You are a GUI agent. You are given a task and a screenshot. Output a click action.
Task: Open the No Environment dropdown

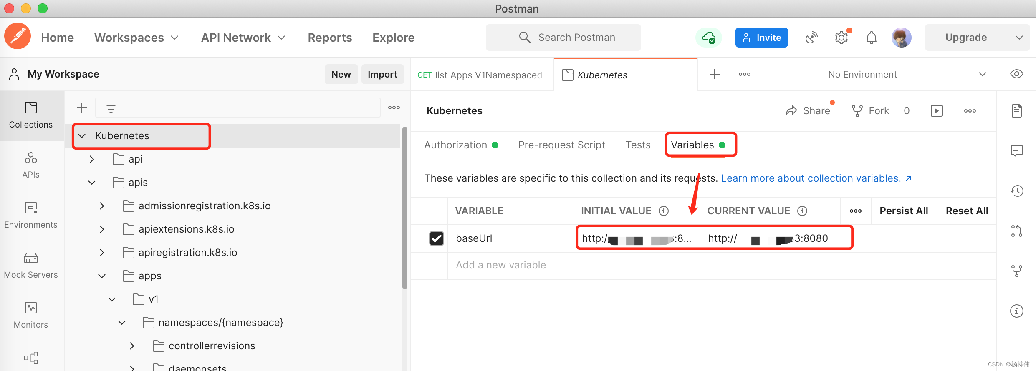click(x=906, y=74)
